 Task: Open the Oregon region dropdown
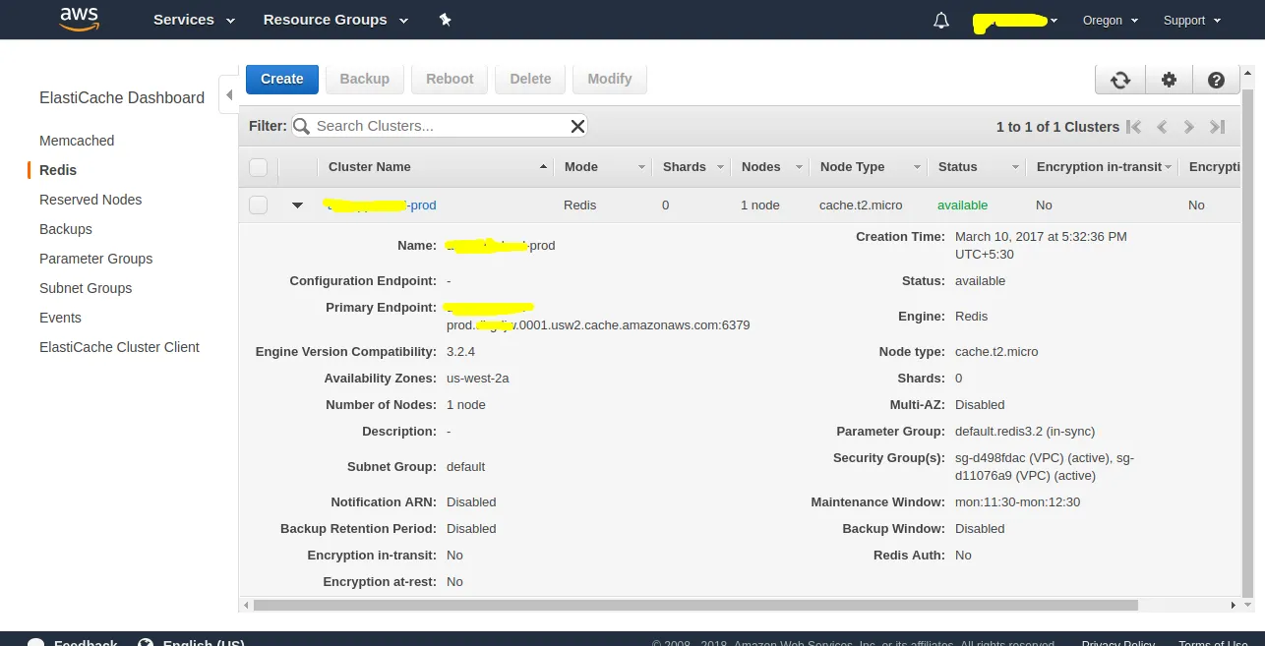click(1110, 21)
